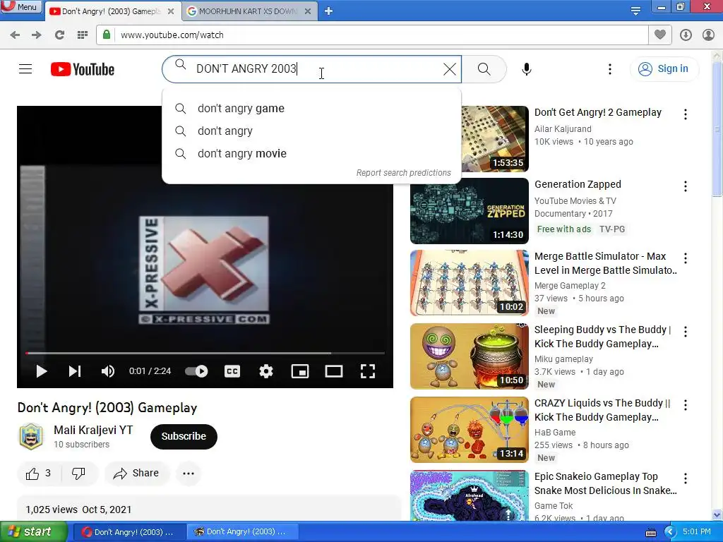Select suggestion "don't angry movie"
The image size is (723, 542).
(311, 153)
